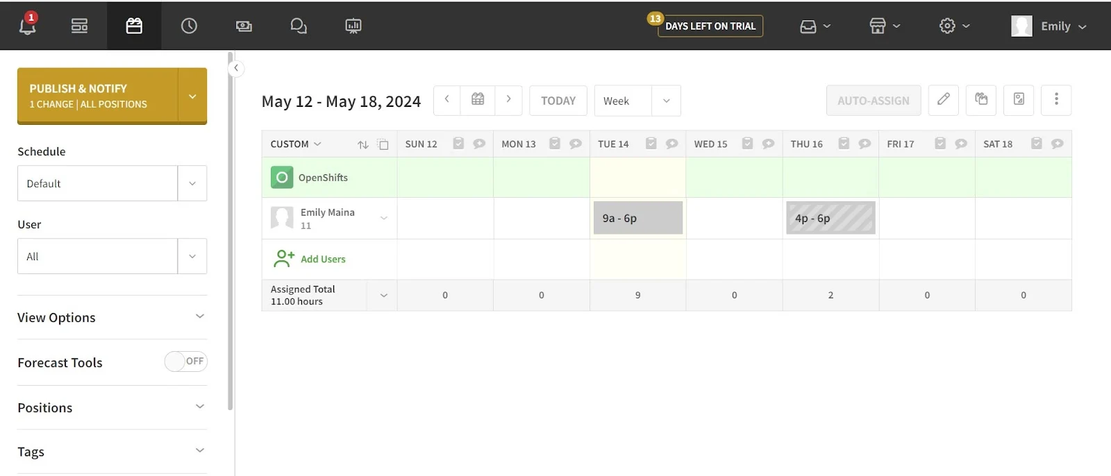Screen dimensions: 1111x476
Task: Click Emily Maina's avatar thumbnail
Action: click(x=282, y=218)
